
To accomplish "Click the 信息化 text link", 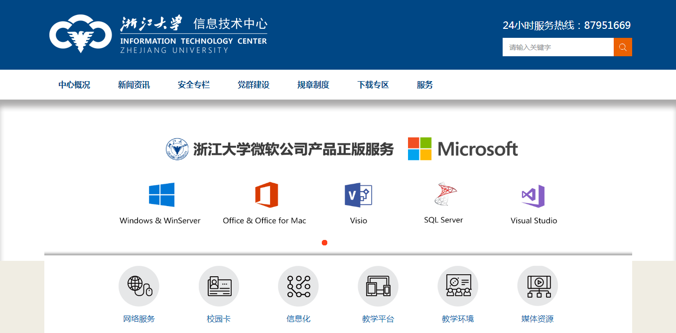I will tap(298, 319).
